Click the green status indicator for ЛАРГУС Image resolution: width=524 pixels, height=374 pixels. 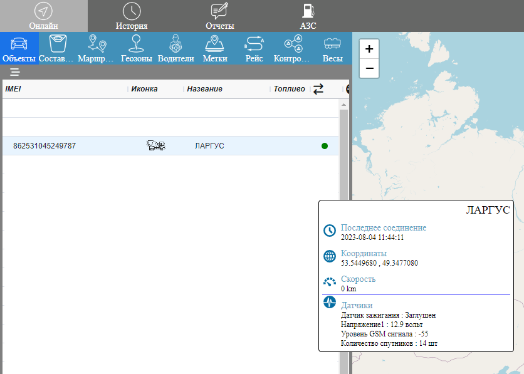tap(325, 146)
